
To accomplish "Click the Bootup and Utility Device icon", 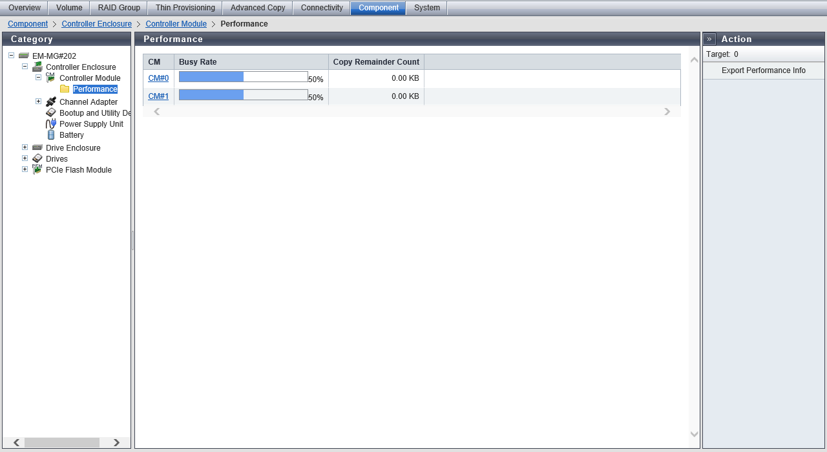I will pos(51,113).
